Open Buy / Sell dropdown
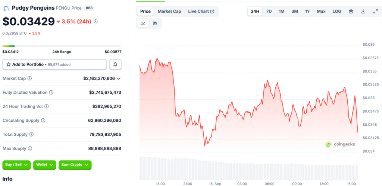 coord(16,165)
